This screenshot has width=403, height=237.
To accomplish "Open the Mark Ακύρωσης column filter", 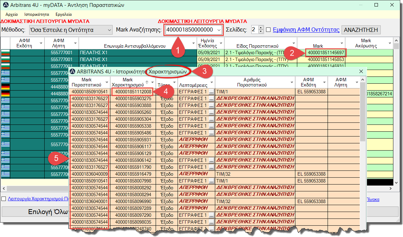I will pos(390,43).
